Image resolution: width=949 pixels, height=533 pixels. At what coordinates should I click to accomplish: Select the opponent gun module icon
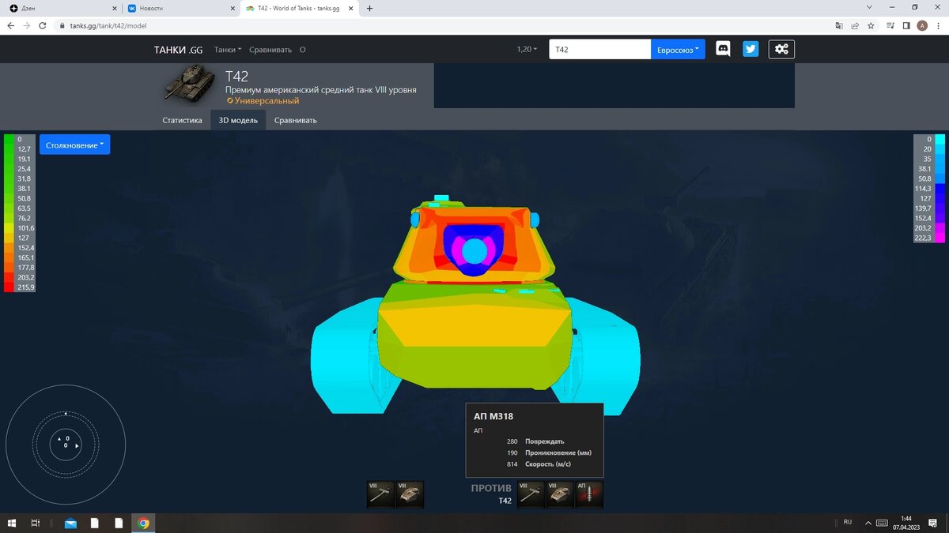coord(531,494)
